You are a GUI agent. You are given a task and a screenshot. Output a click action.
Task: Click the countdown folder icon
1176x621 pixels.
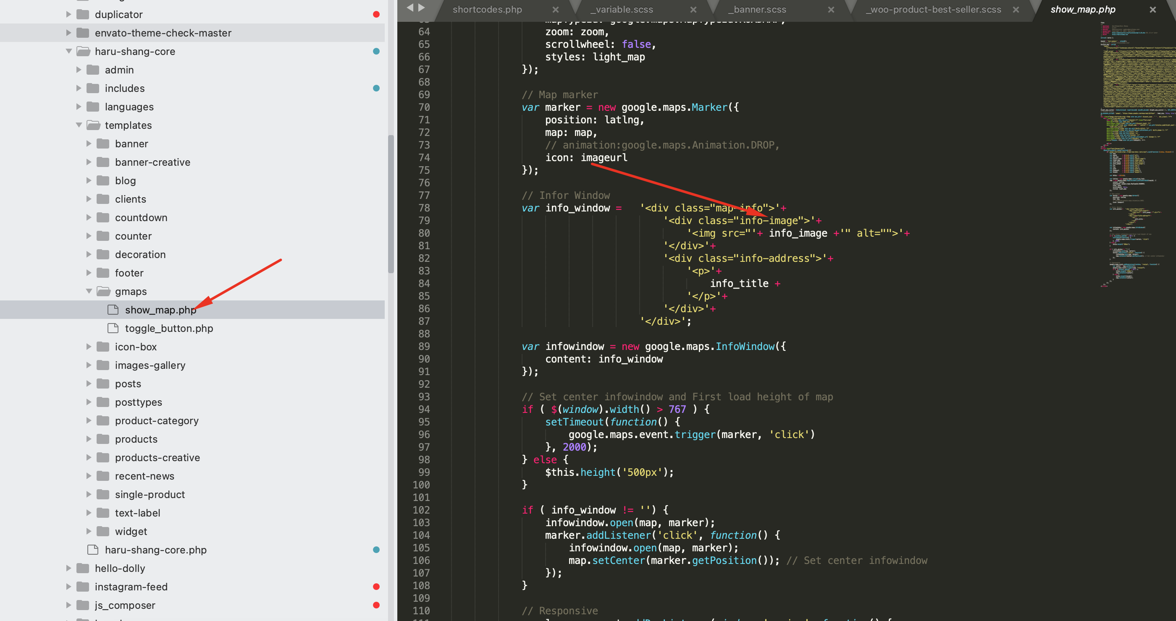pyautogui.click(x=103, y=217)
